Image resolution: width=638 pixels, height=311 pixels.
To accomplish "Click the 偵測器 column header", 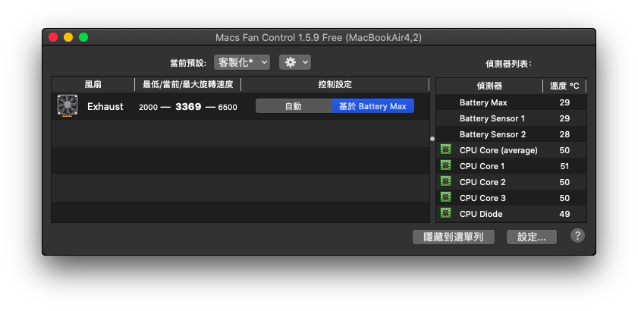I will 489,86.
